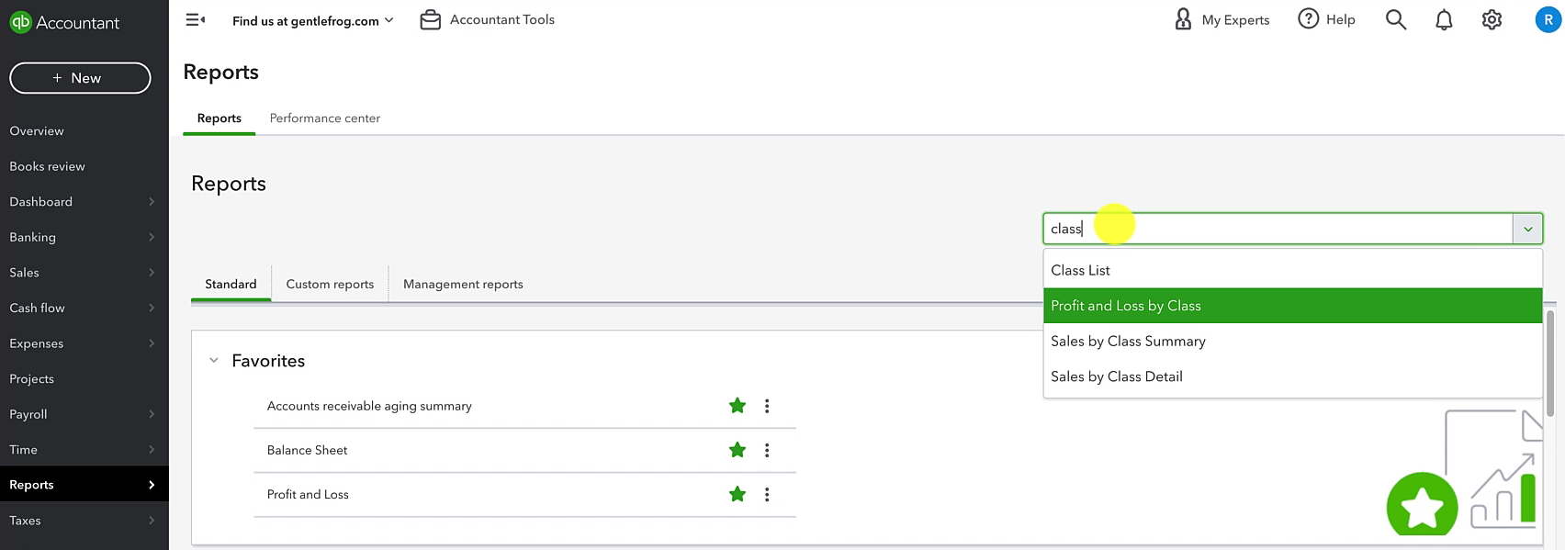Toggle the Balance Sheet favorite star
Screen dimensions: 1565x550
[x=737, y=450]
